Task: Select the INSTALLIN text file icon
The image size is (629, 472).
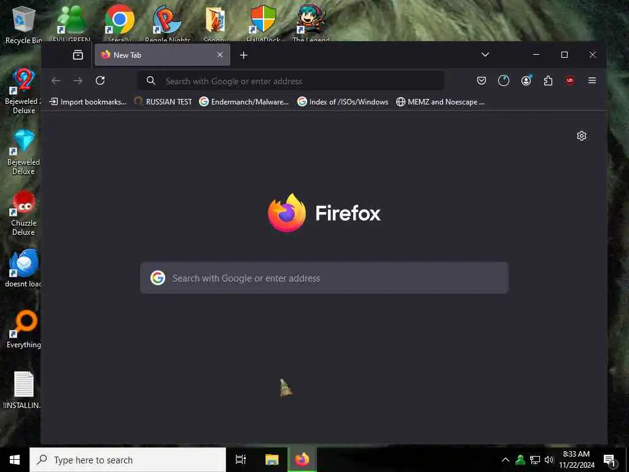Action: click(x=23, y=390)
